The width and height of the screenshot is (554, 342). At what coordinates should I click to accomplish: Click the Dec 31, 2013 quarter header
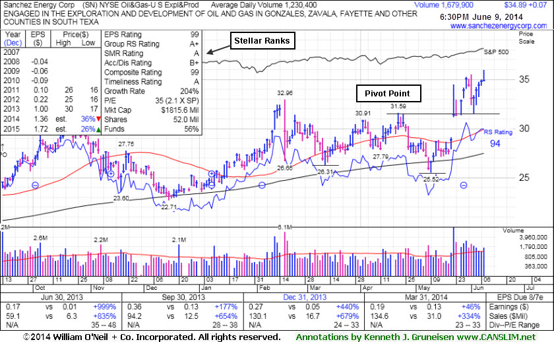pos(305,297)
